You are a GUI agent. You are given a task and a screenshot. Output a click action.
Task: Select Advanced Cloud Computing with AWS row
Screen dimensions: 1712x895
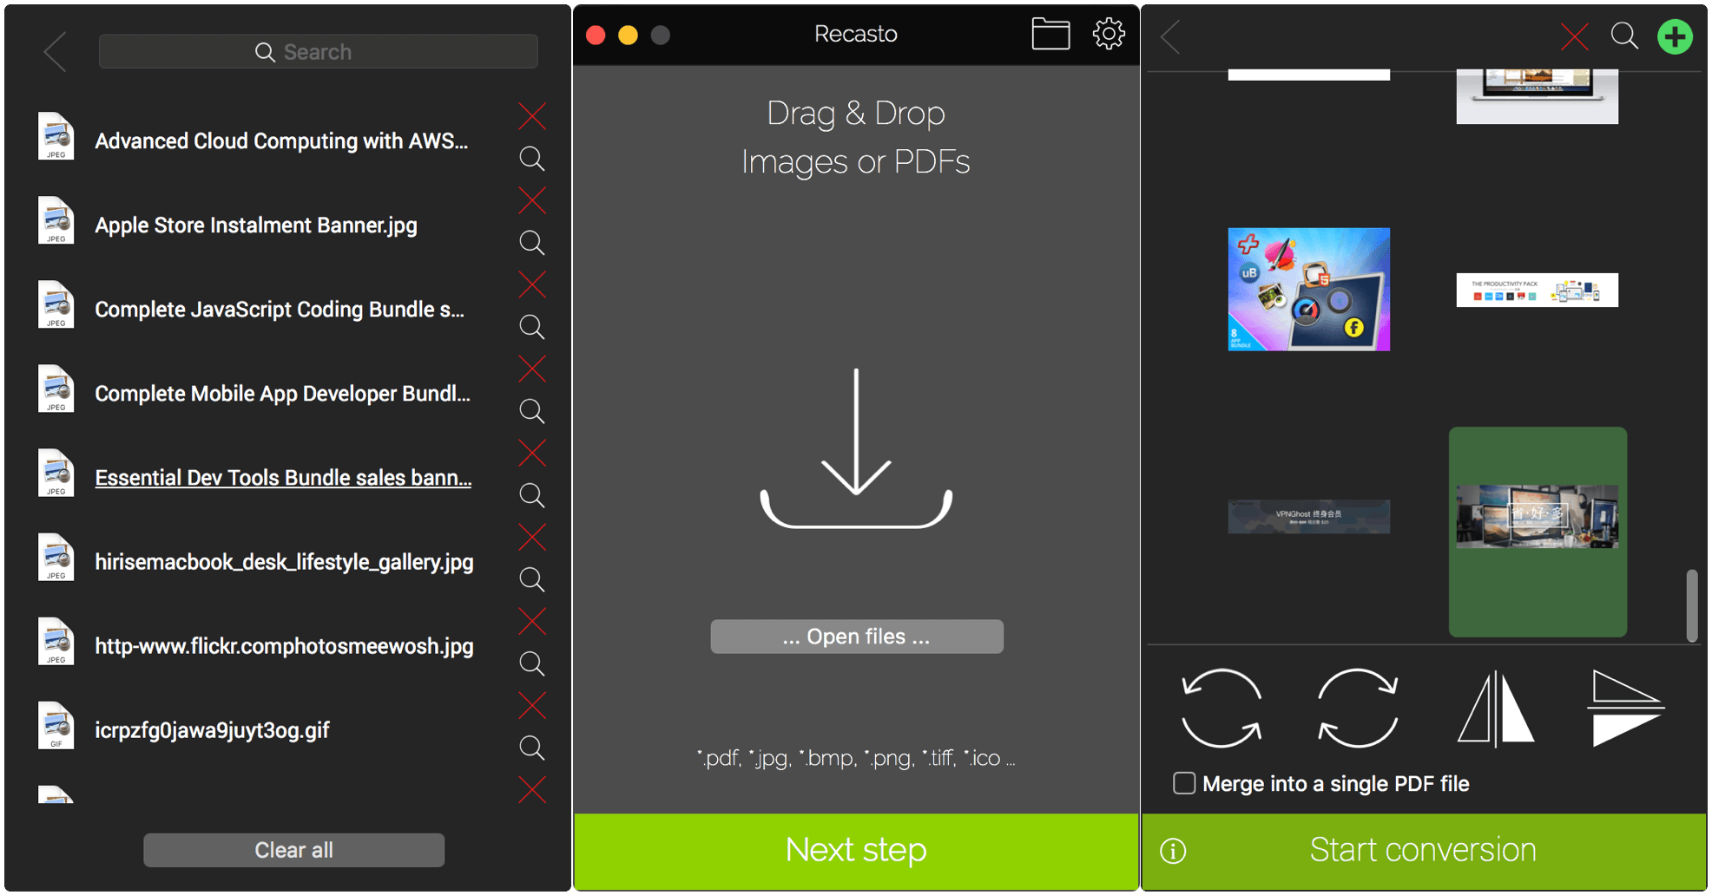tap(281, 140)
